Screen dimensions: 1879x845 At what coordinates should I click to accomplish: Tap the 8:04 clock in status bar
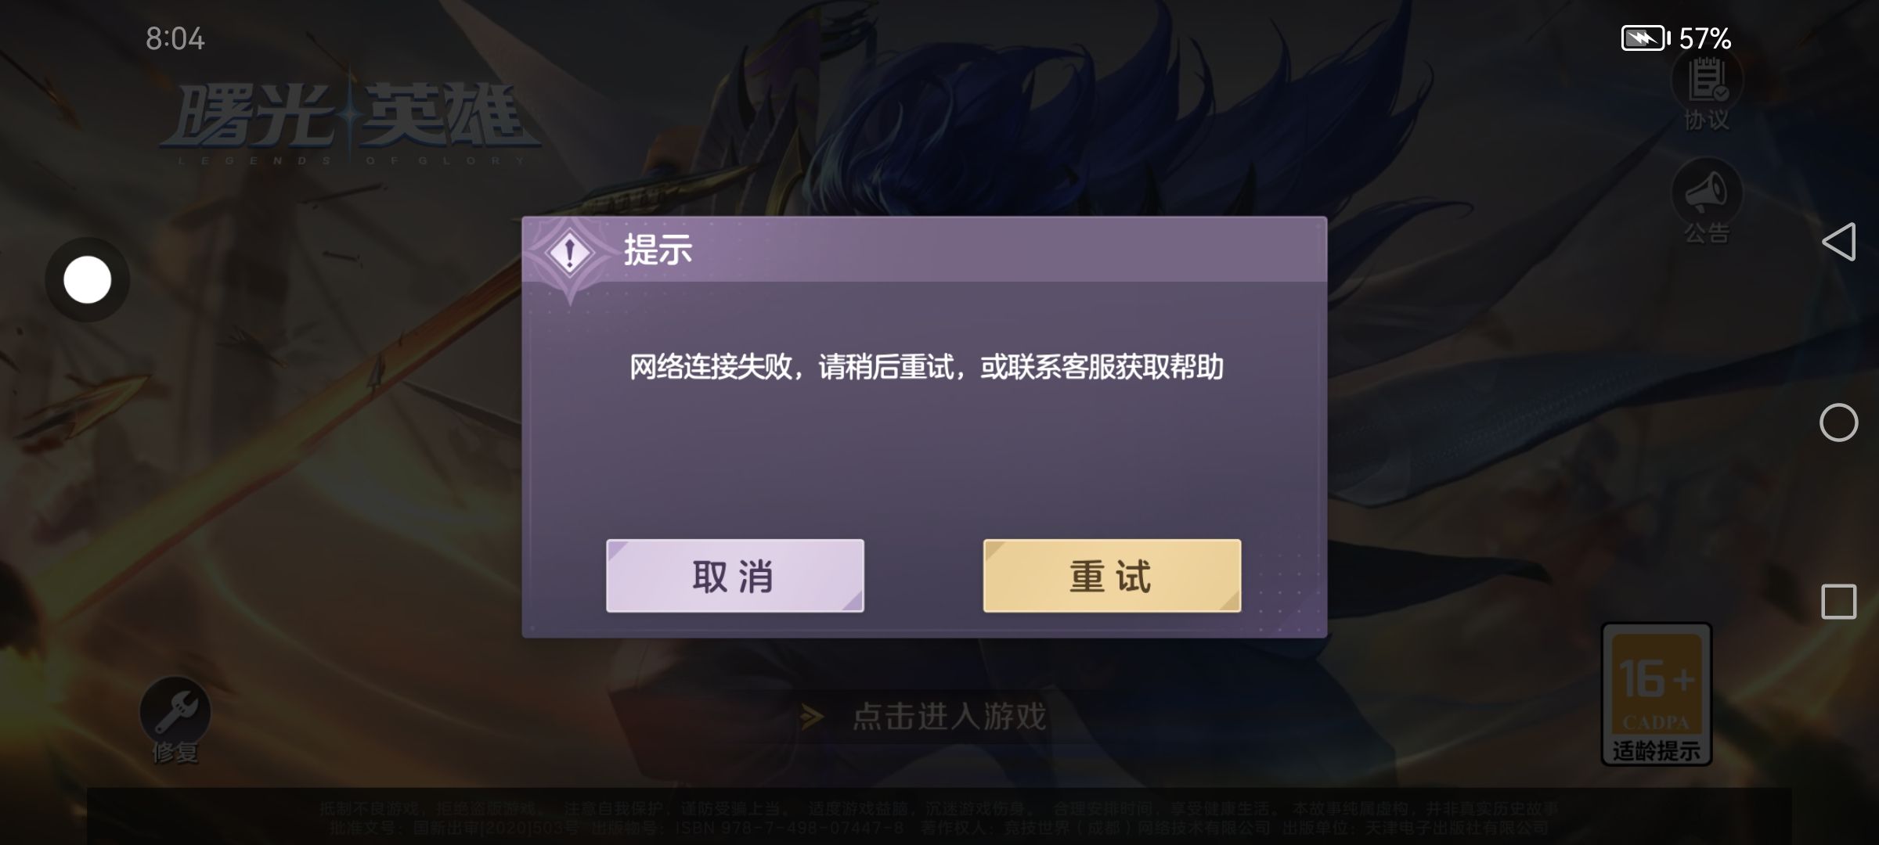175,38
